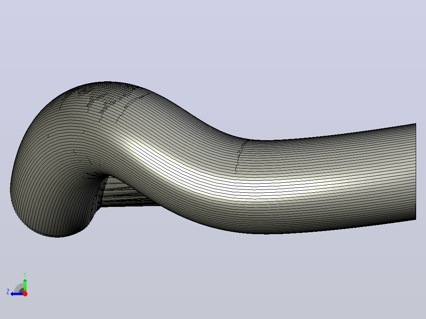This screenshot has width=426, height=319.
Task: Click the green Y axis arrow of the triad
Action: coord(25,285)
